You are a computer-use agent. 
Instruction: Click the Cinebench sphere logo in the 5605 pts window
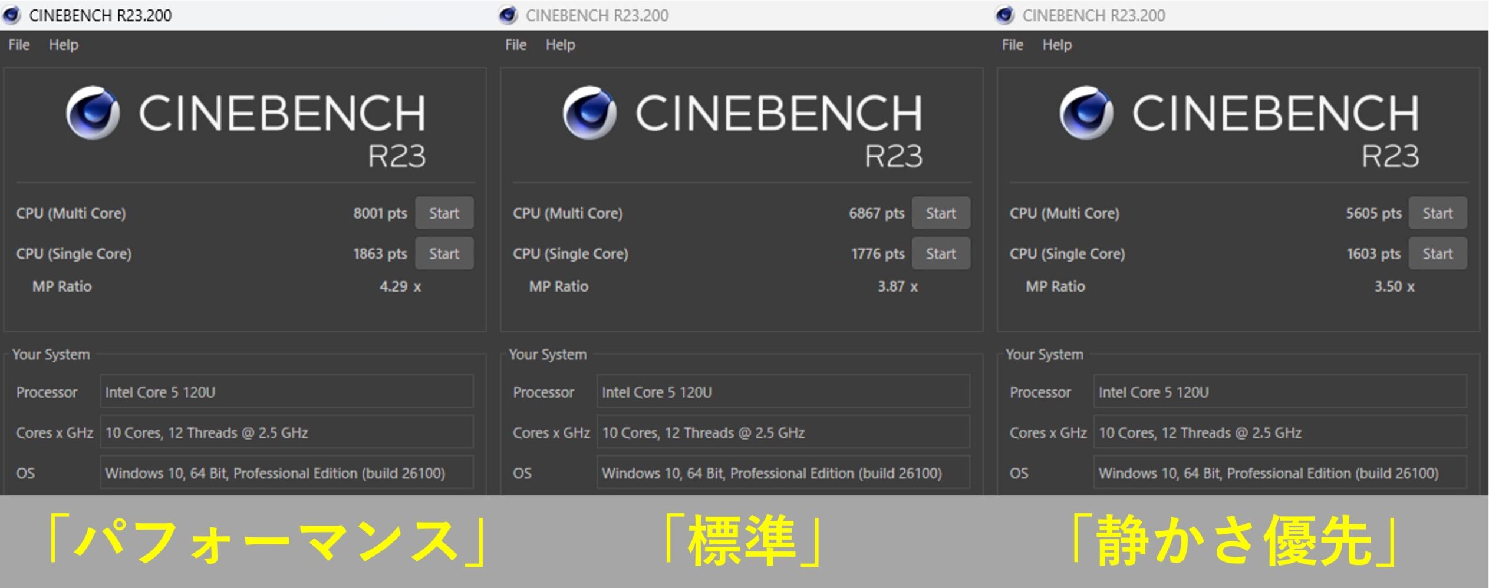(1086, 113)
